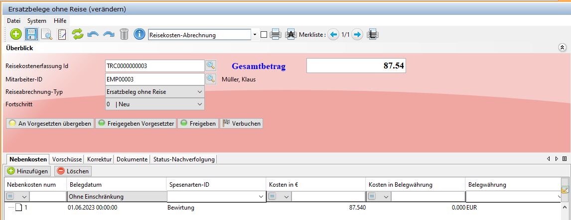This screenshot has height=220, width=571.
Task: Add a row with Hinzufügen
Action: pos(28,171)
